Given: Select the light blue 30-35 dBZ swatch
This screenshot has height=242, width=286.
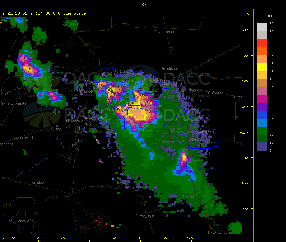Looking at the screenshot, I should (x=262, y=123).
